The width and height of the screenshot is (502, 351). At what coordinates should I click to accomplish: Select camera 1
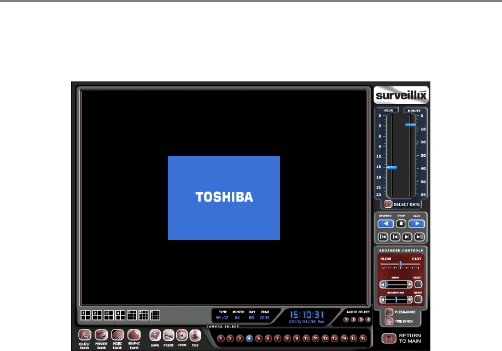click(x=220, y=338)
